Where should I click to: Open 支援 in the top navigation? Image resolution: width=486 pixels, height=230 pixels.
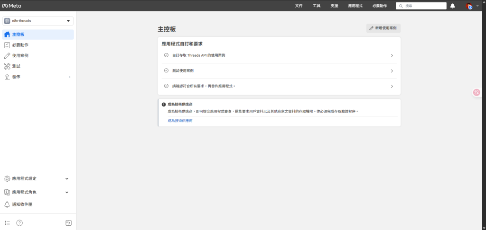(334, 6)
